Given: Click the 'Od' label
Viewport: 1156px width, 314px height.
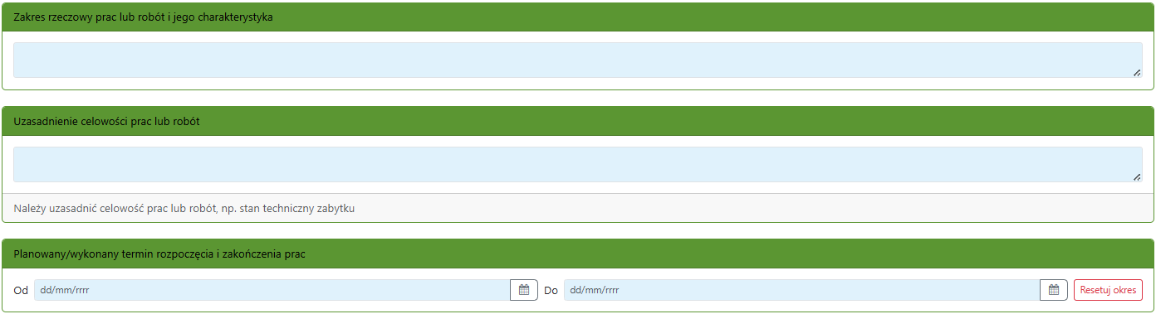Looking at the screenshot, I should 22,291.
